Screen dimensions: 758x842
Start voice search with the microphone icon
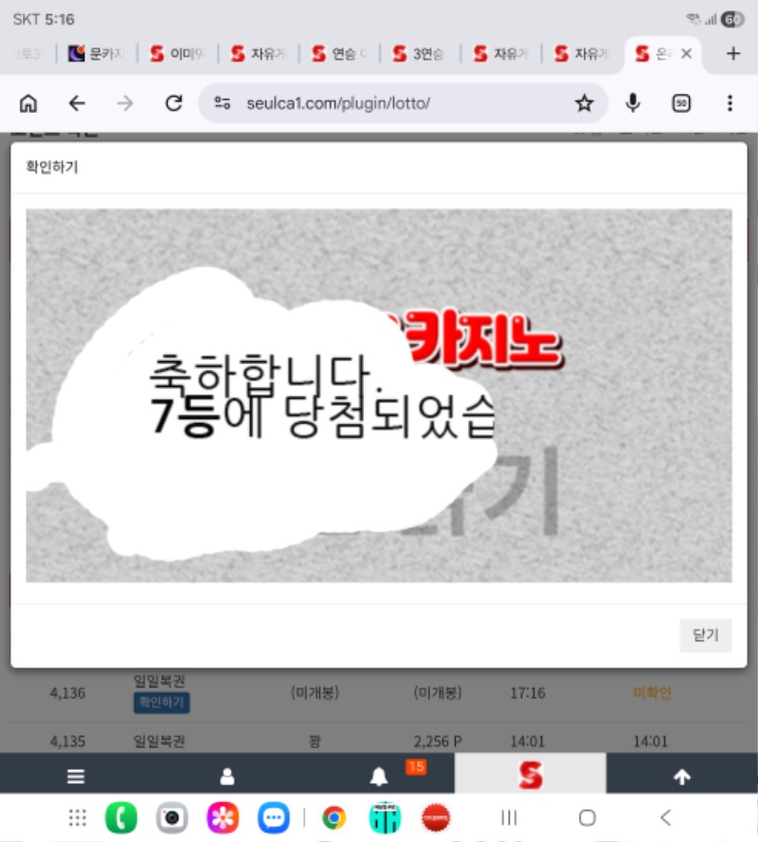coord(633,103)
